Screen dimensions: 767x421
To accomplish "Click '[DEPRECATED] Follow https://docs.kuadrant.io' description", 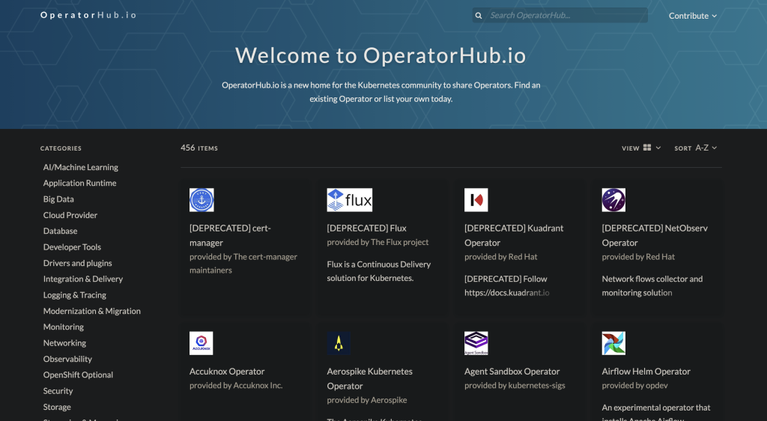I will pos(507,285).
